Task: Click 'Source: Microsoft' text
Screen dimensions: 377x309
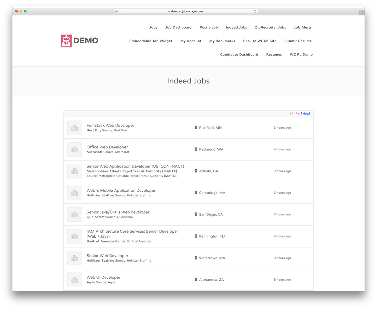Action: click(116, 152)
